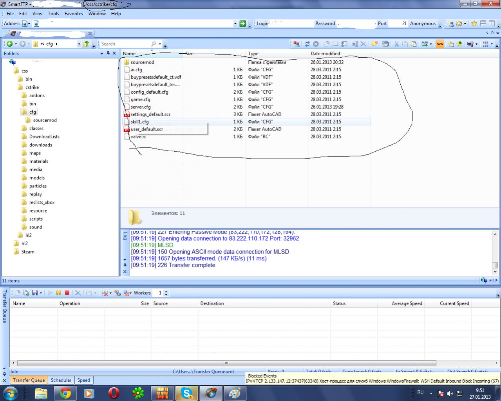The width and height of the screenshot is (501, 401).
Task: Click the Windows Start orb
Action: 11,393
